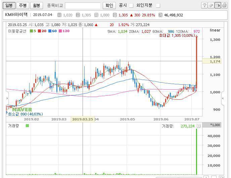Click the 거래량 273,224 value in volume panel
This screenshot has width=231, height=178.
pos(188,126)
